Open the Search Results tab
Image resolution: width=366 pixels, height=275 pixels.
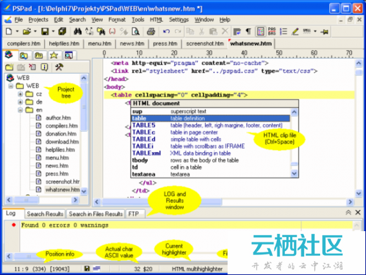click(45, 214)
